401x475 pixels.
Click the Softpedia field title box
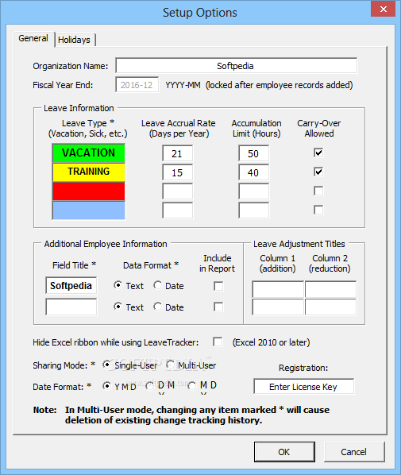click(71, 285)
